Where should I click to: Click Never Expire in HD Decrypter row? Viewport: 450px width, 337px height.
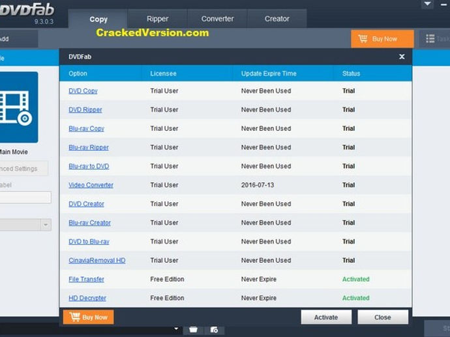point(258,298)
